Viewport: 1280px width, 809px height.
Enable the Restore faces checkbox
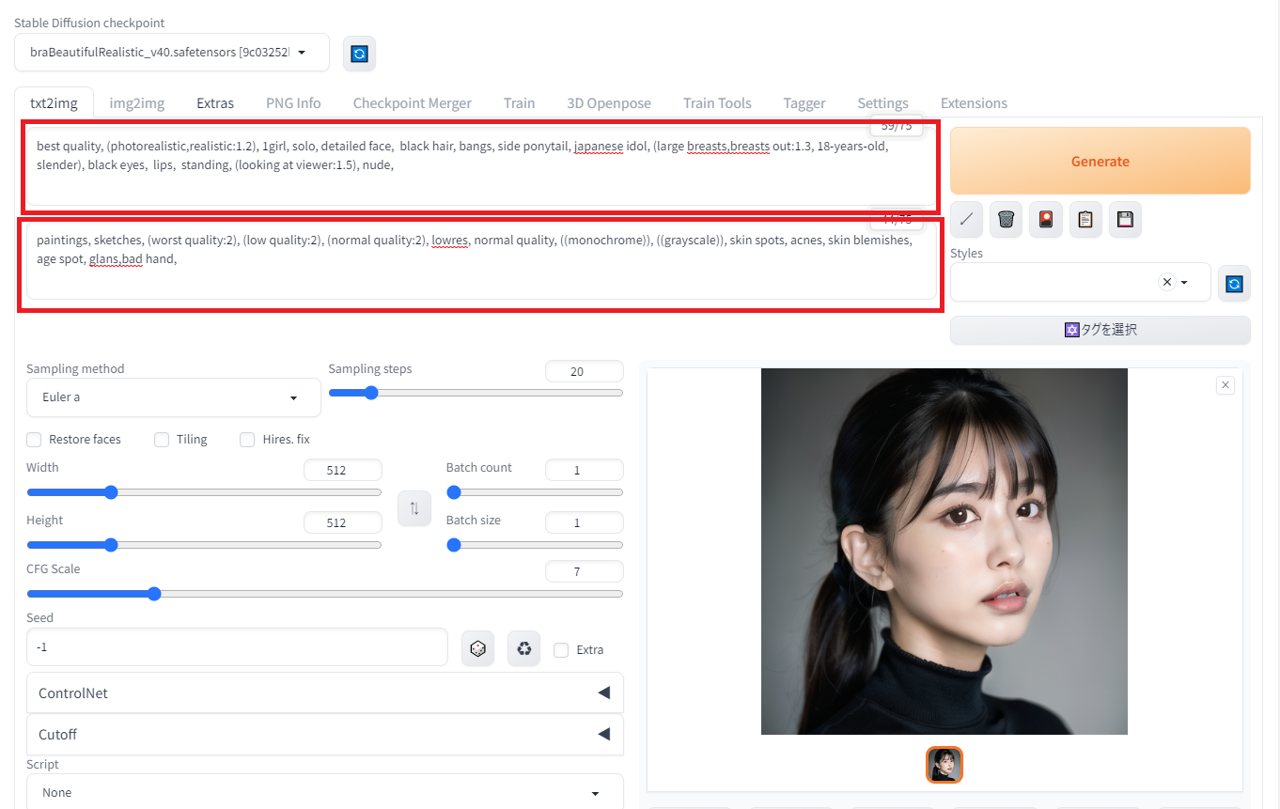(x=34, y=439)
